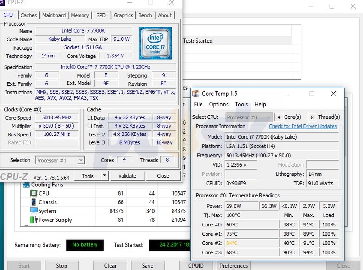Select the CPU tab in CPU-Z
Viewport: 363px width, 270px height.
pyautogui.click(x=8, y=15)
